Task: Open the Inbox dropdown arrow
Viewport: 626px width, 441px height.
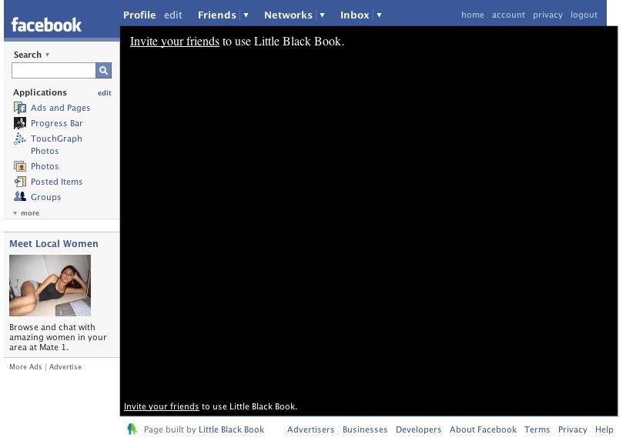Action: (x=380, y=15)
